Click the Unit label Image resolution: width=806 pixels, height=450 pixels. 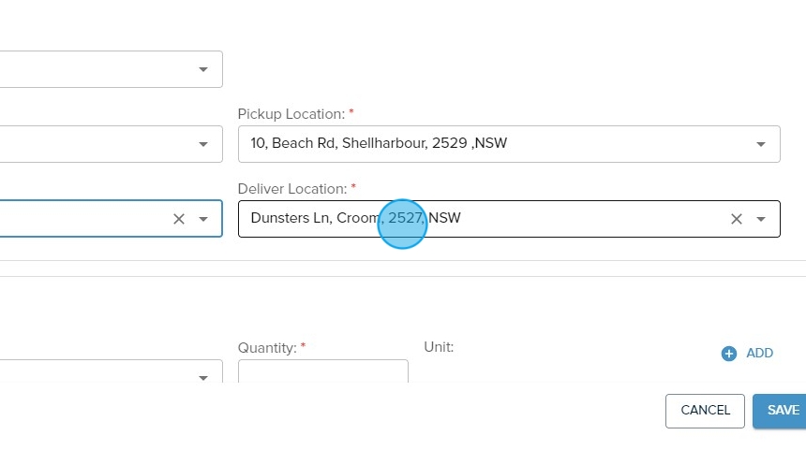point(438,347)
